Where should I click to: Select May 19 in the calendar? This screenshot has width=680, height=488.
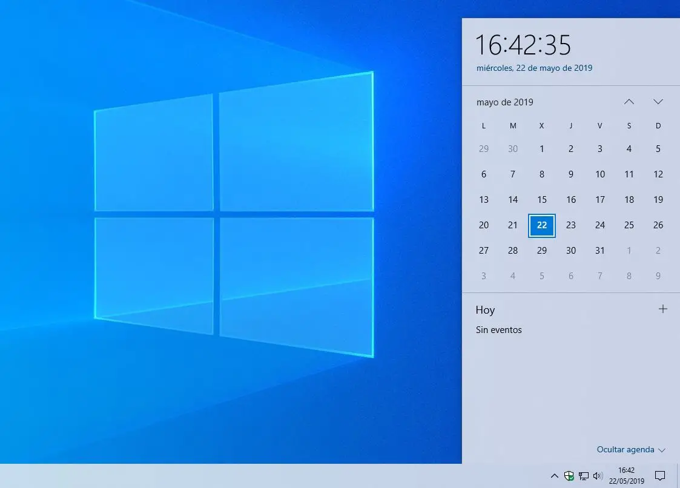(658, 200)
